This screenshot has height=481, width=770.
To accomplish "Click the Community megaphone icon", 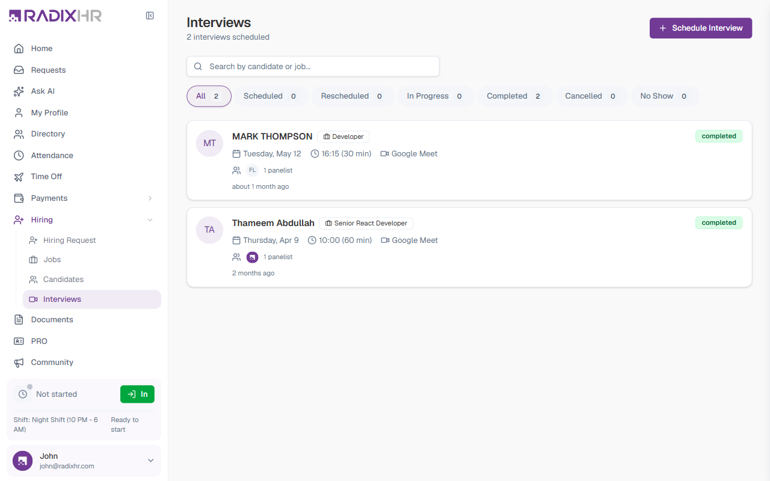I will (x=19, y=363).
